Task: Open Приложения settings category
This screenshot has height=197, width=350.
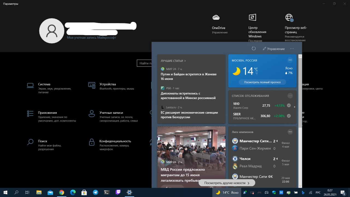Action: pyautogui.click(x=51, y=116)
